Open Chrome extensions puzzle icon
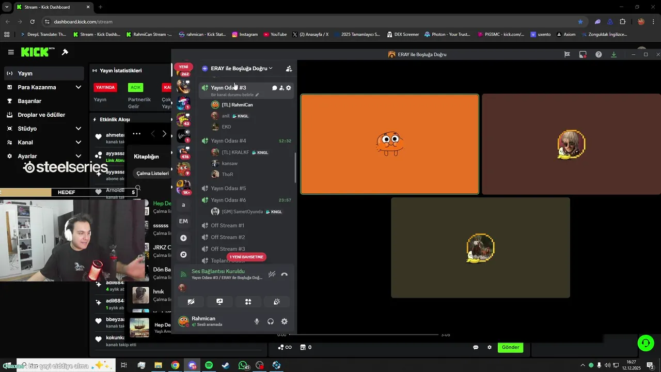The width and height of the screenshot is (661, 372). click(x=622, y=22)
